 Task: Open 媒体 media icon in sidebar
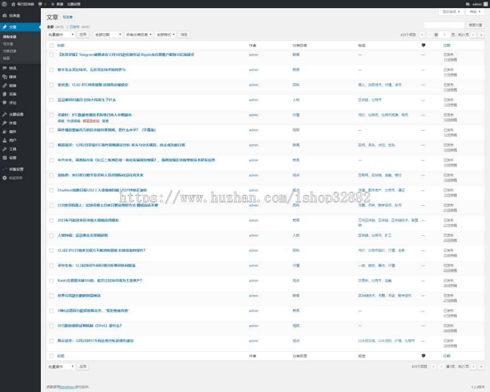4,77
